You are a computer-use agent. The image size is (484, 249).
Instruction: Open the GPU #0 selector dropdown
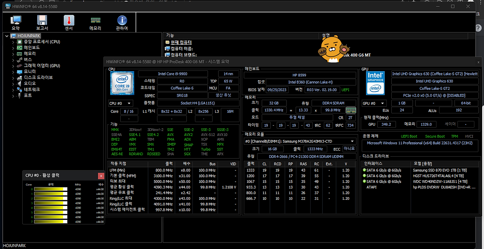click(374, 103)
